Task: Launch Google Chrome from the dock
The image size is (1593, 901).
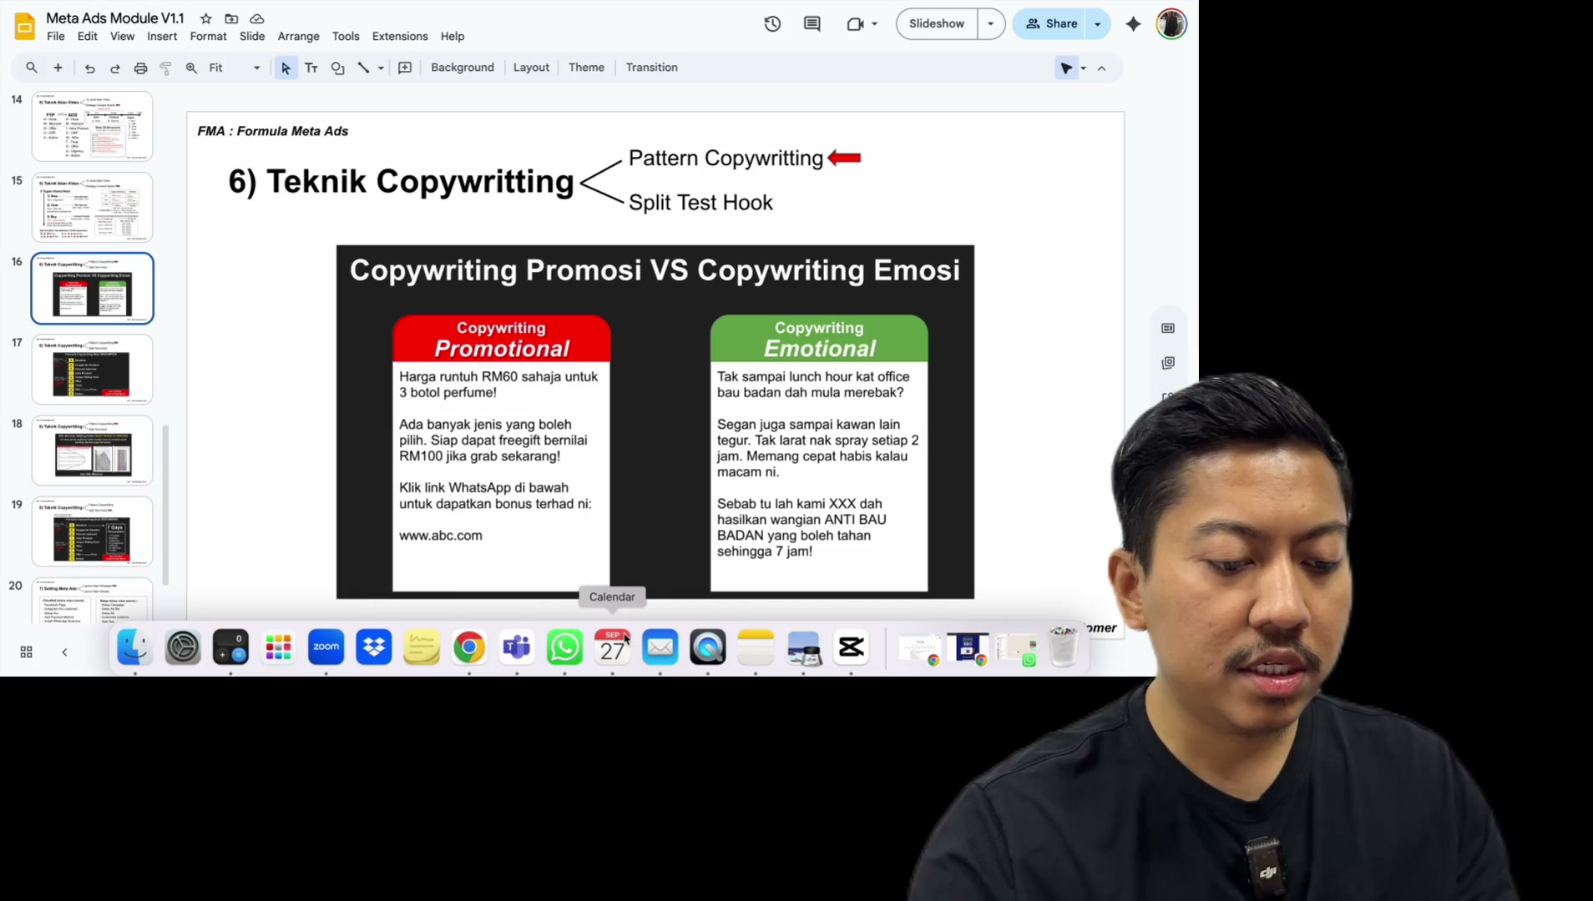Action: [x=469, y=647]
